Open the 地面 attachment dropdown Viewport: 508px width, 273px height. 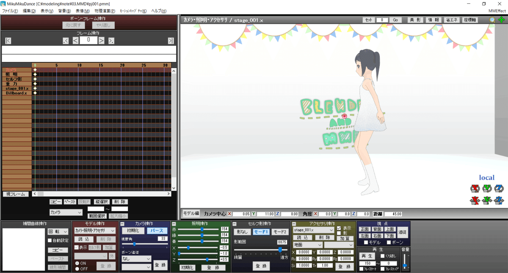tap(308, 245)
